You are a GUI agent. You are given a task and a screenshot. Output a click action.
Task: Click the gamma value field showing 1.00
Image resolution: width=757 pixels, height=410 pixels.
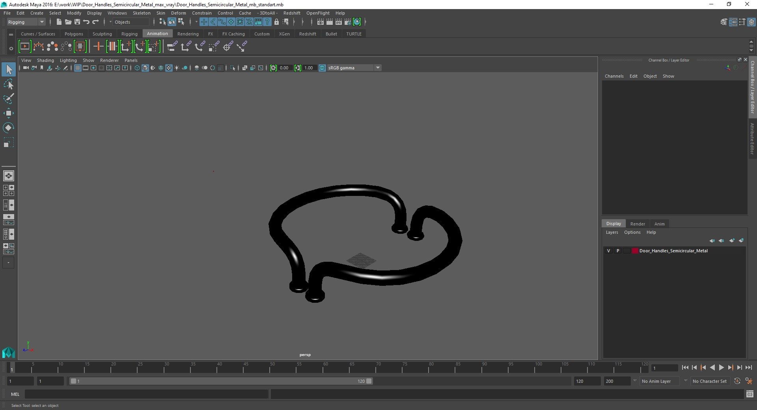[x=309, y=68]
